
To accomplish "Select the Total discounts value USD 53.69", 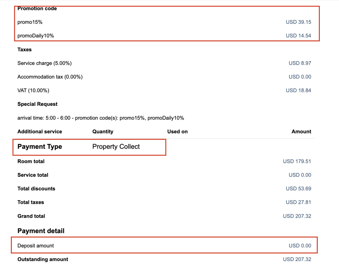I will (x=298, y=189).
